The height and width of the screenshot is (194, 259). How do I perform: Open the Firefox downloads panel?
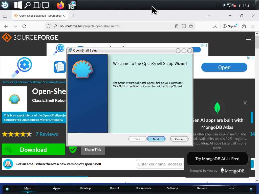pyautogui.click(x=215, y=26)
